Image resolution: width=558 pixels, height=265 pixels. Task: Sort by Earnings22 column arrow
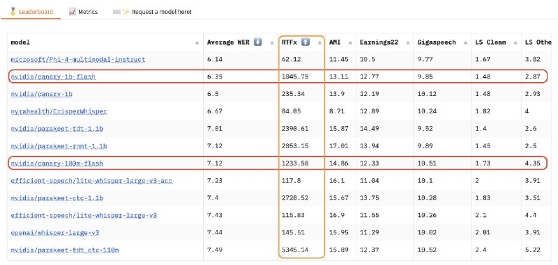[x=407, y=42]
